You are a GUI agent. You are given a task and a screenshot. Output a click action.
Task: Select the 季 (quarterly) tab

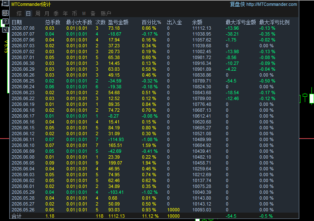coord(56,13)
